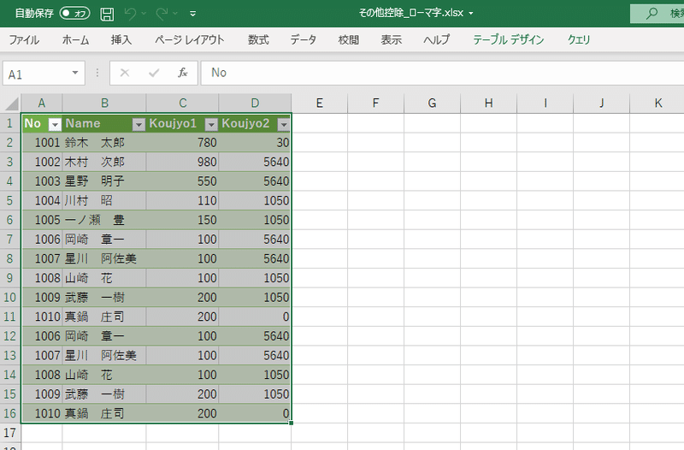Select column K header
The image size is (684, 450).
657,104
